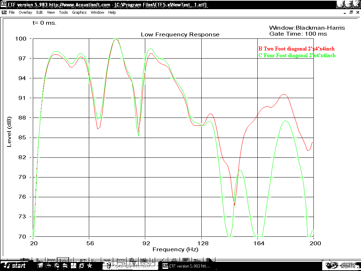This screenshot has height=271, width=361.
Task: Activate the ETF version 5.983 taskbar button
Action: pos(187,266)
